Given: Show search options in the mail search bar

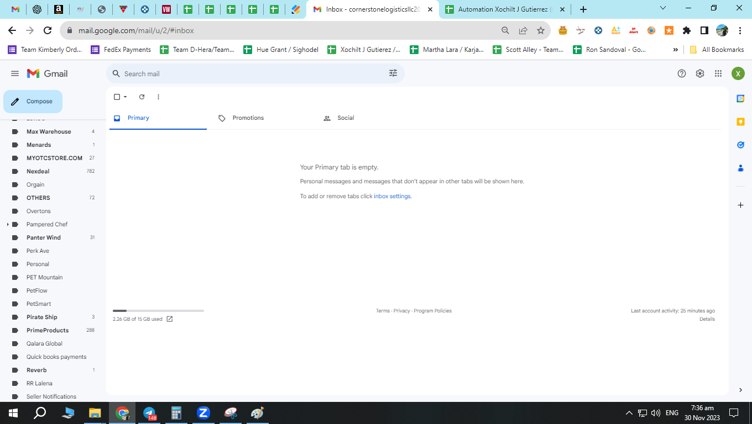Looking at the screenshot, I should click(x=393, y=73).
